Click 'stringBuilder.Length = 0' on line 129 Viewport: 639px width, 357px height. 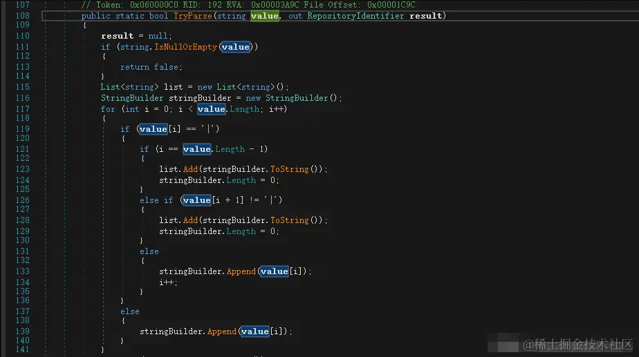pyautogui.click(x=217, y=231)
